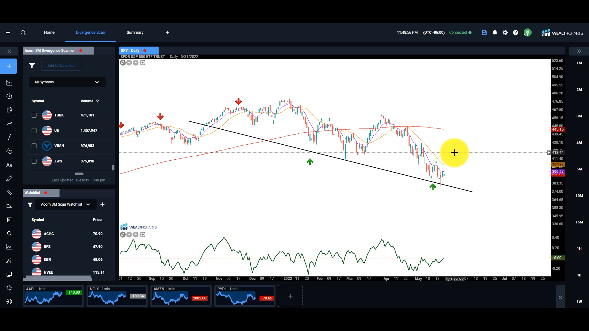
Task: Click the globe icon at the sidebar bottom
Action: pyautogui.click(x=9, y=302)
